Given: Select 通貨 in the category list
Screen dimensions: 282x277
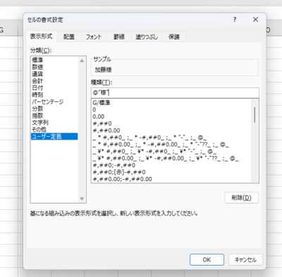Looking at the screenshot, I should (54, 74).
